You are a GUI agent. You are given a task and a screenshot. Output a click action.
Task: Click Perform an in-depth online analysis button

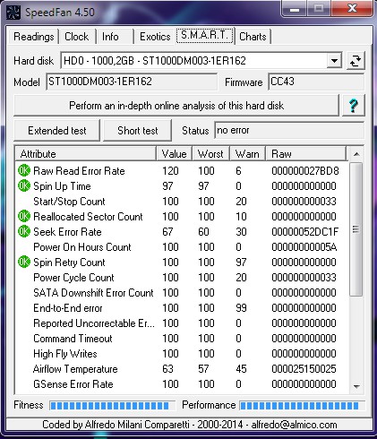point(176,106)
